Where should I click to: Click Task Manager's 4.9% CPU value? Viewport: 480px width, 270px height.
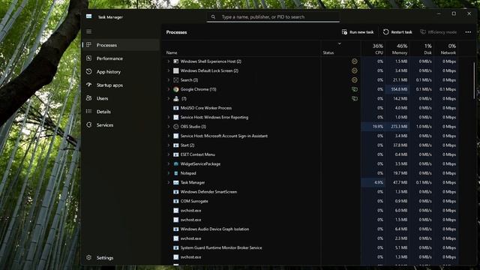click(x=379, y=182)
